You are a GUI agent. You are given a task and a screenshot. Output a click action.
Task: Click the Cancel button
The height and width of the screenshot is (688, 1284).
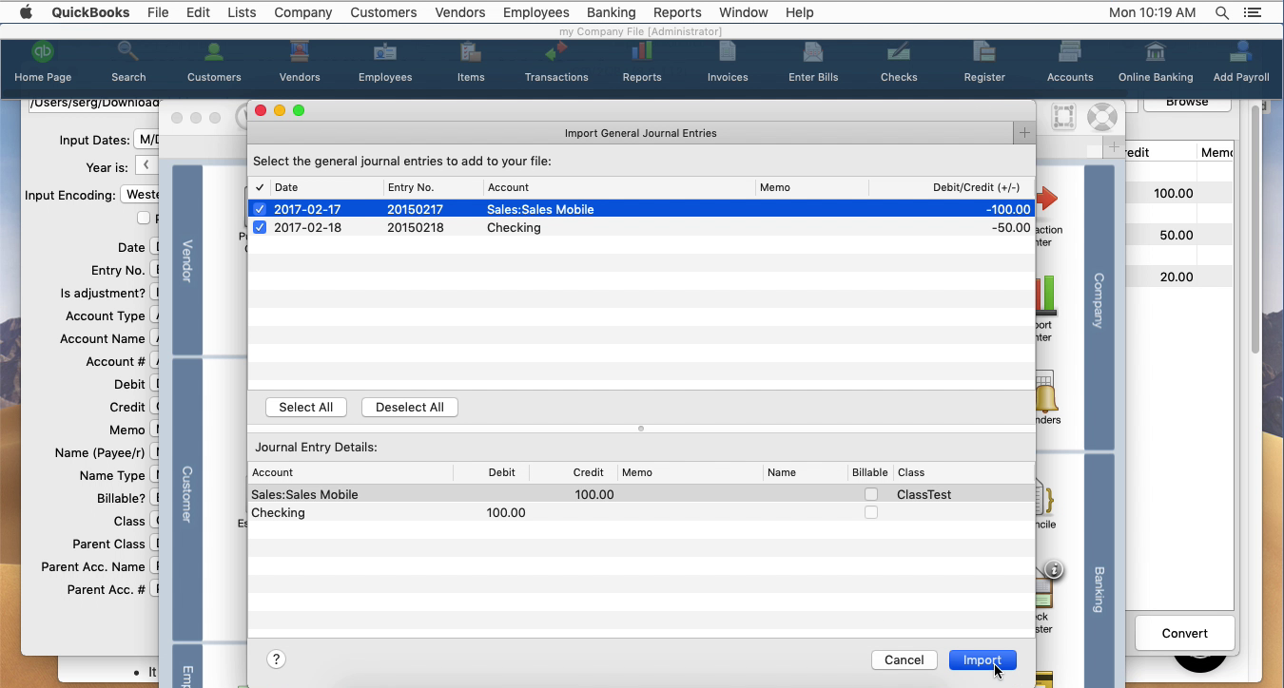tap(904, 659)
